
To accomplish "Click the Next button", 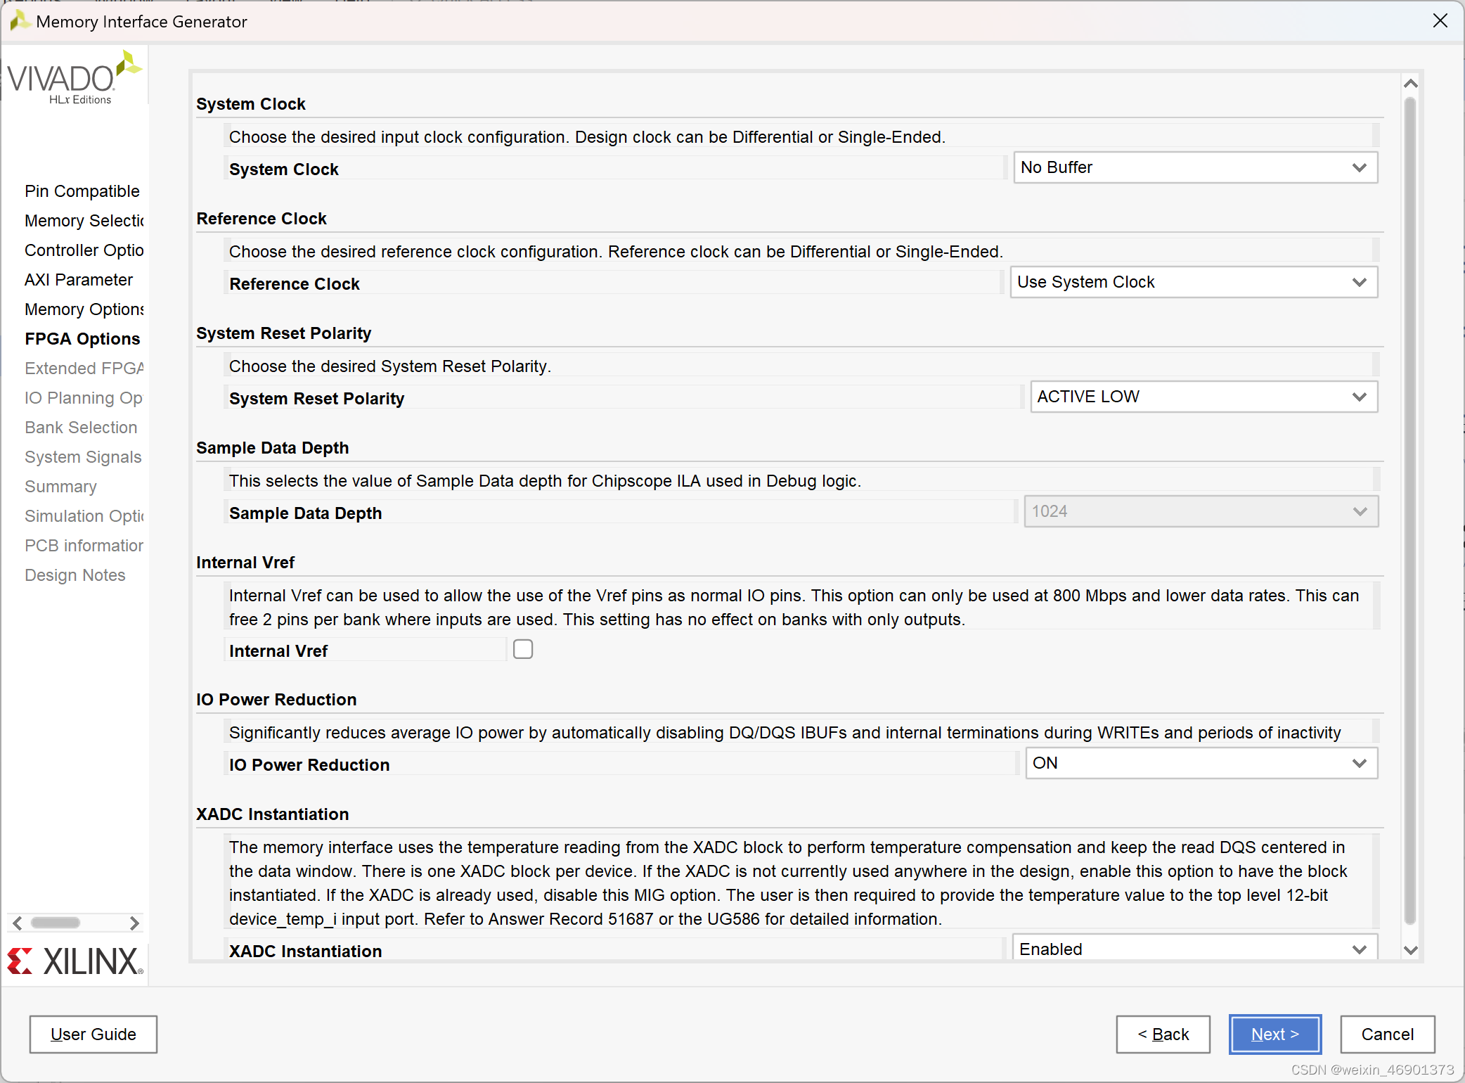I will 1275,1034.
